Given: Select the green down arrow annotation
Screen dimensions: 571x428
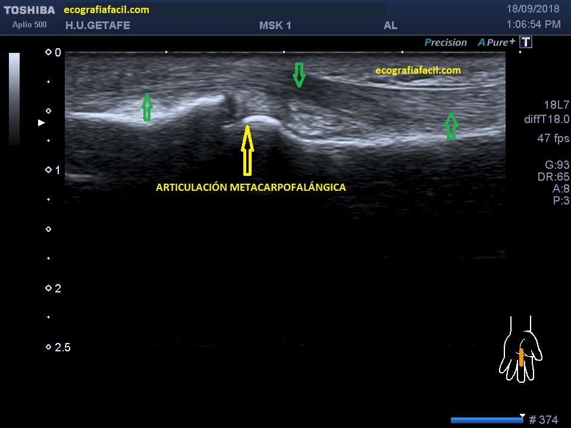Looking at the screenshot, I should coord(299,75).
